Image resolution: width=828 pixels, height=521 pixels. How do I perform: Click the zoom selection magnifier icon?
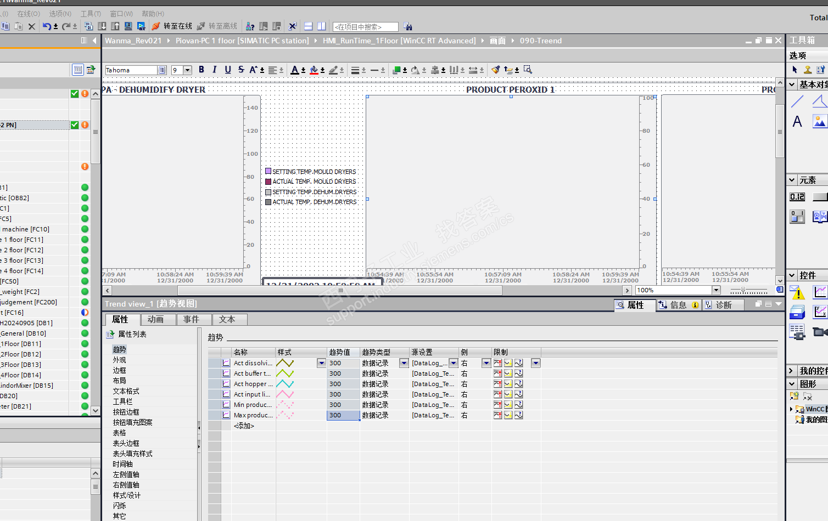[x=528, y=70]
